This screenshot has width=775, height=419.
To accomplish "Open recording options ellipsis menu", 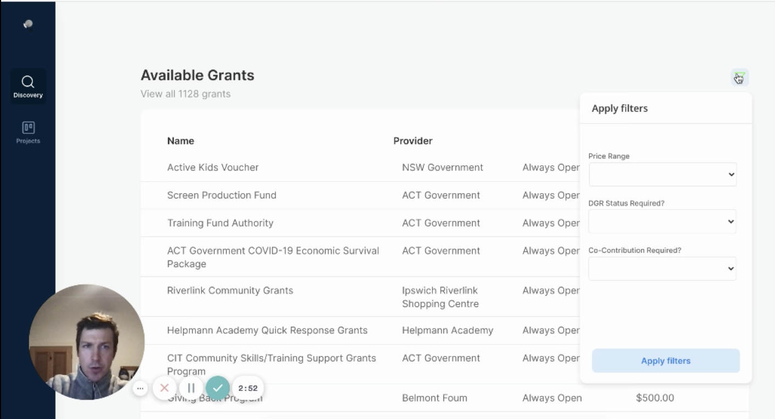I will pyautogui.click(x=141, y=388).
